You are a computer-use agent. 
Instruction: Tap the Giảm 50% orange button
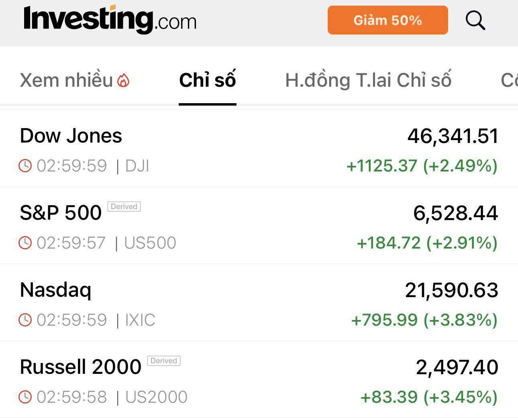coord(387,20)
